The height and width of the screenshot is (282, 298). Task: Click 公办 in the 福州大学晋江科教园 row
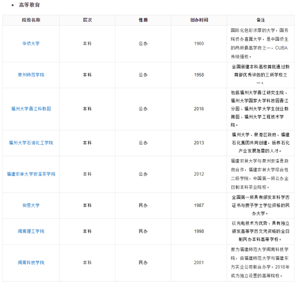point(143,109)
